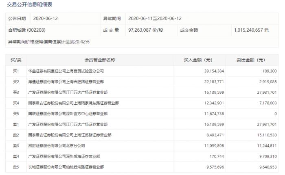Select the 卖5 row label
285x175 pixels.
(x=16, y=167)
